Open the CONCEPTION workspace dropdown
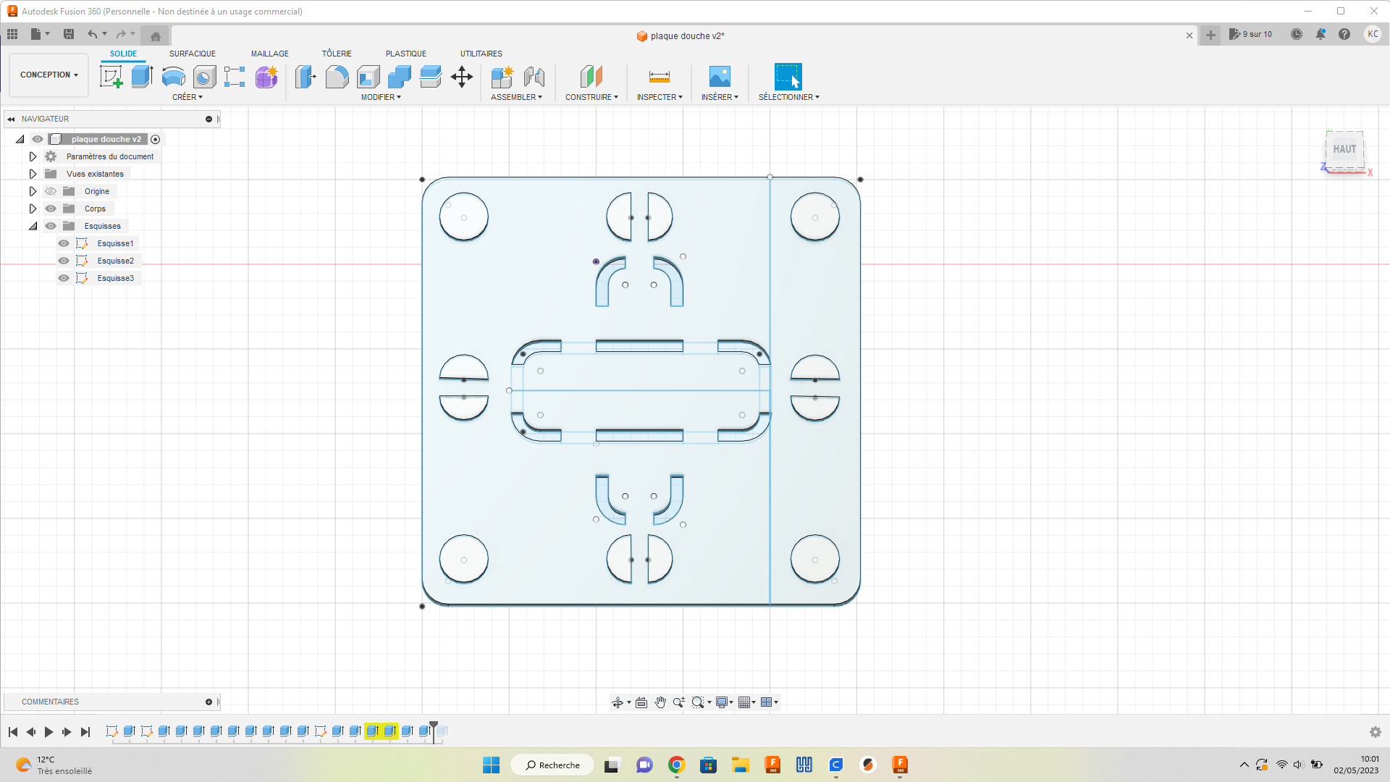 click(x=49, y=75)
